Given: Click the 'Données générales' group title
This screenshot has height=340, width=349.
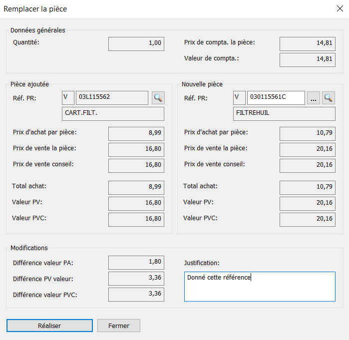Looking at the screenshot, I should click(x=38, y=30).
